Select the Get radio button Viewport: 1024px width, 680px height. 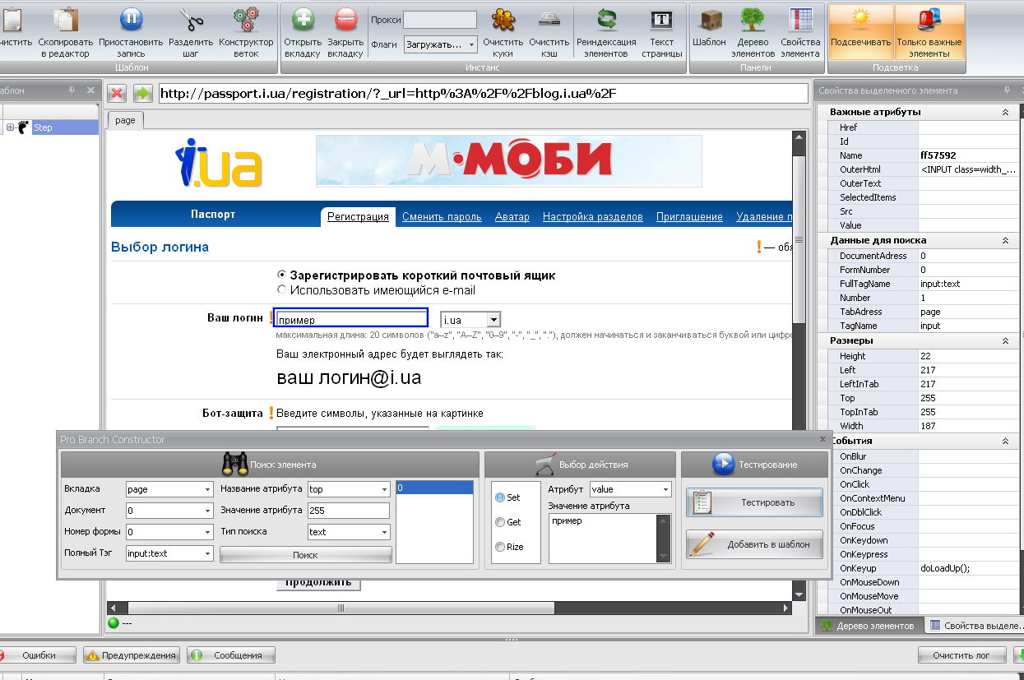pos(499,522)
